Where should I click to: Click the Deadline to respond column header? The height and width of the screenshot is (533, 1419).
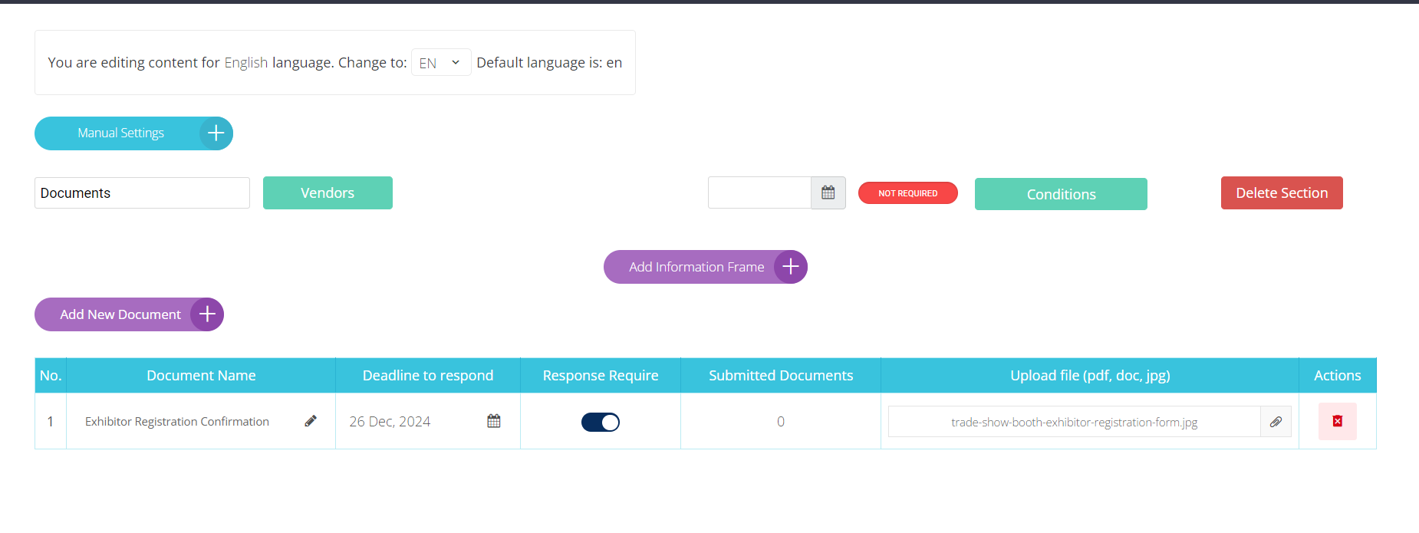pyautogui.click(x=427, y=375)
